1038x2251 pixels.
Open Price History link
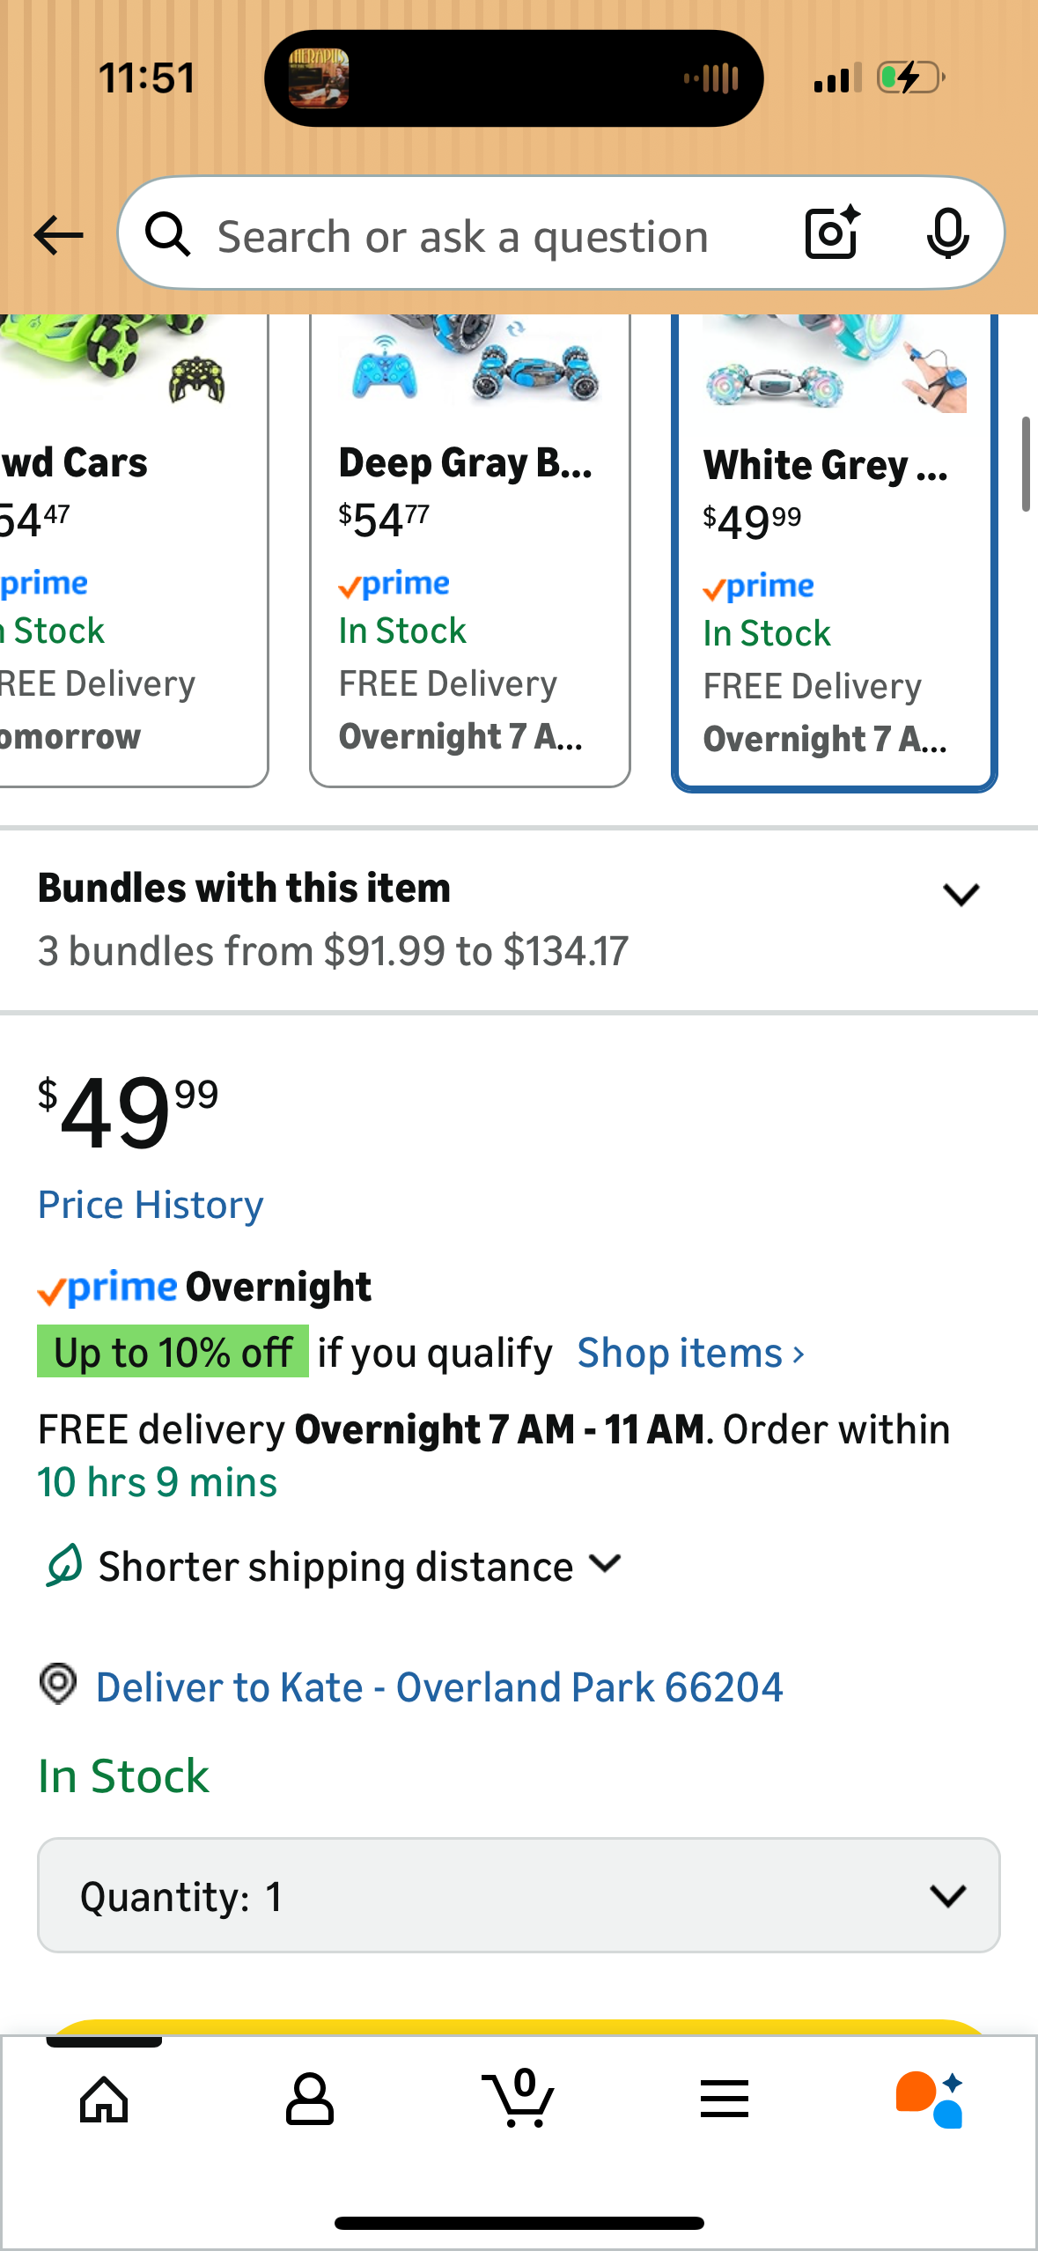tap(151, 1205)
